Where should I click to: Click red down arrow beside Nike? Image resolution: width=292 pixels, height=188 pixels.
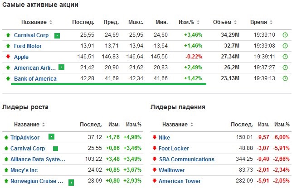(x=154, y=137)
